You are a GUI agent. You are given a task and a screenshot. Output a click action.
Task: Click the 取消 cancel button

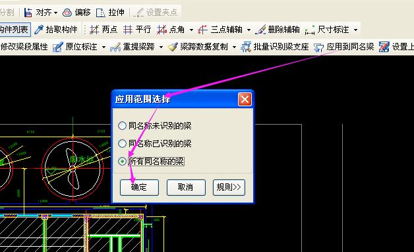tap(186, 187)
